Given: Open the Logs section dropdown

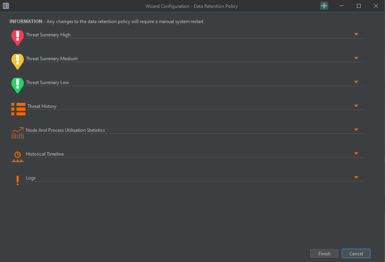Looking at the screenshot, I should [356, 177].
